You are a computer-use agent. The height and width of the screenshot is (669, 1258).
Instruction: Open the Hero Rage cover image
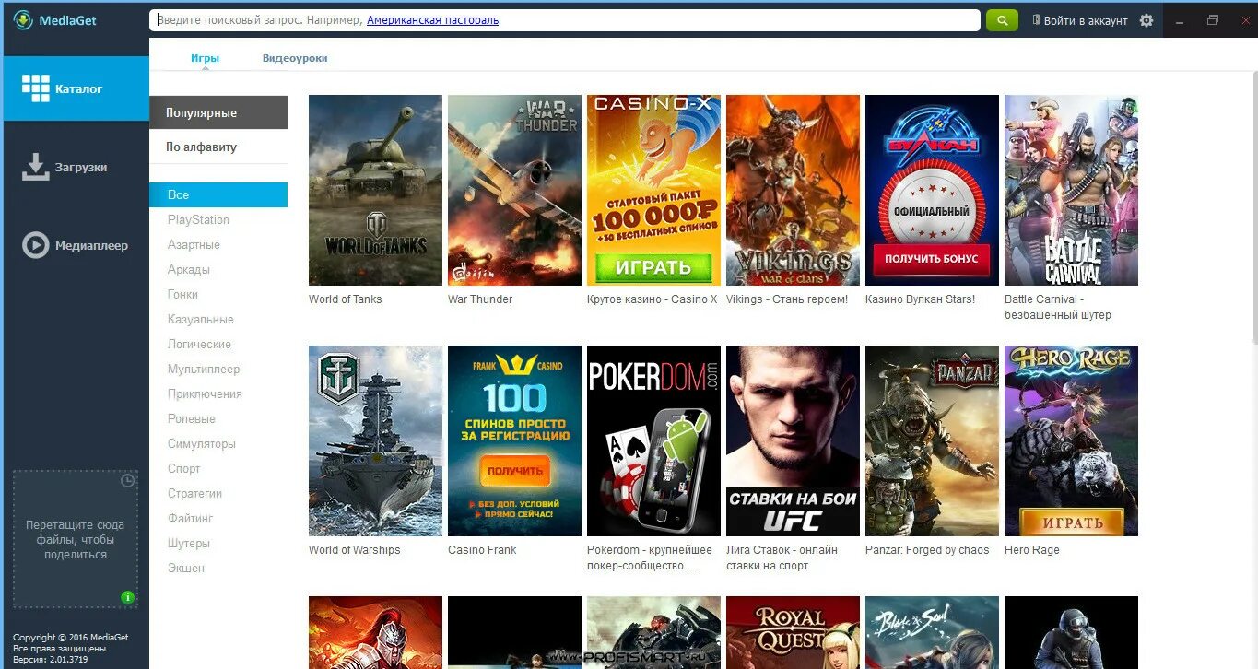1071,440
